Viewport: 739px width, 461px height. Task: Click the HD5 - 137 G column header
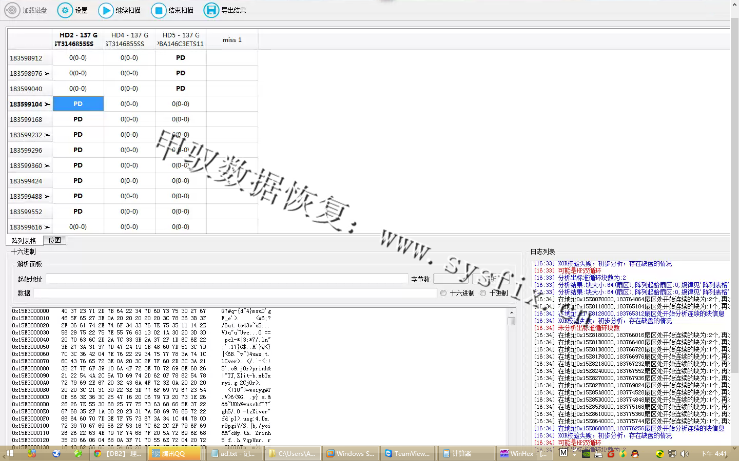pos(181,39)
